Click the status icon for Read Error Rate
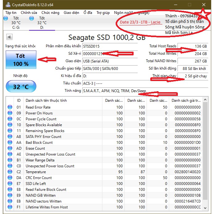 click(10, 107)
